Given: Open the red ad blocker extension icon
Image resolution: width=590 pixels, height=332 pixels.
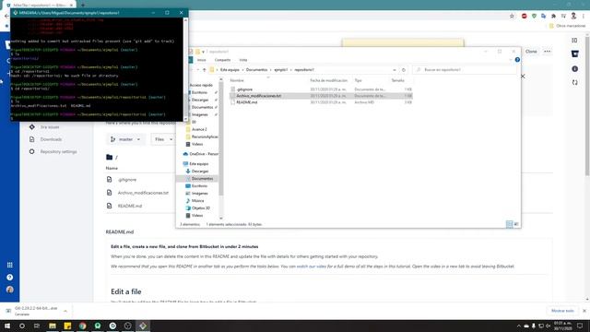Looking at the screenshot, I should pos(525,17).
